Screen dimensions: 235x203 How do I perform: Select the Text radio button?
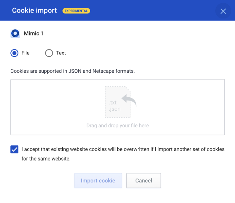pos(49,53)
